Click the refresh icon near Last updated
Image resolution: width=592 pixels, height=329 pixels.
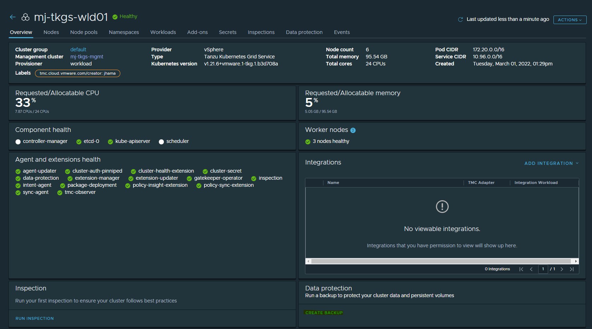click(x=460, y=19)
